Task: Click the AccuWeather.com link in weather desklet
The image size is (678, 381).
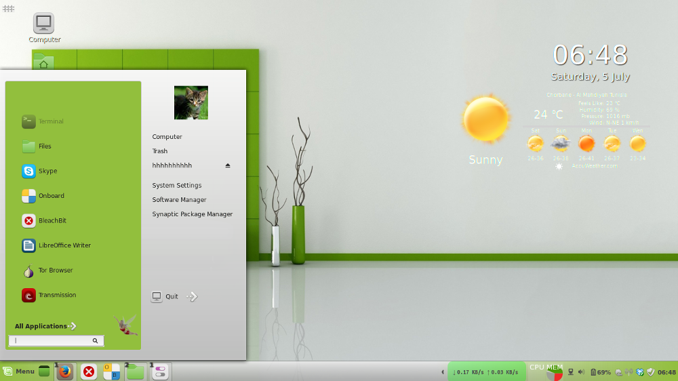Action: 595,165
